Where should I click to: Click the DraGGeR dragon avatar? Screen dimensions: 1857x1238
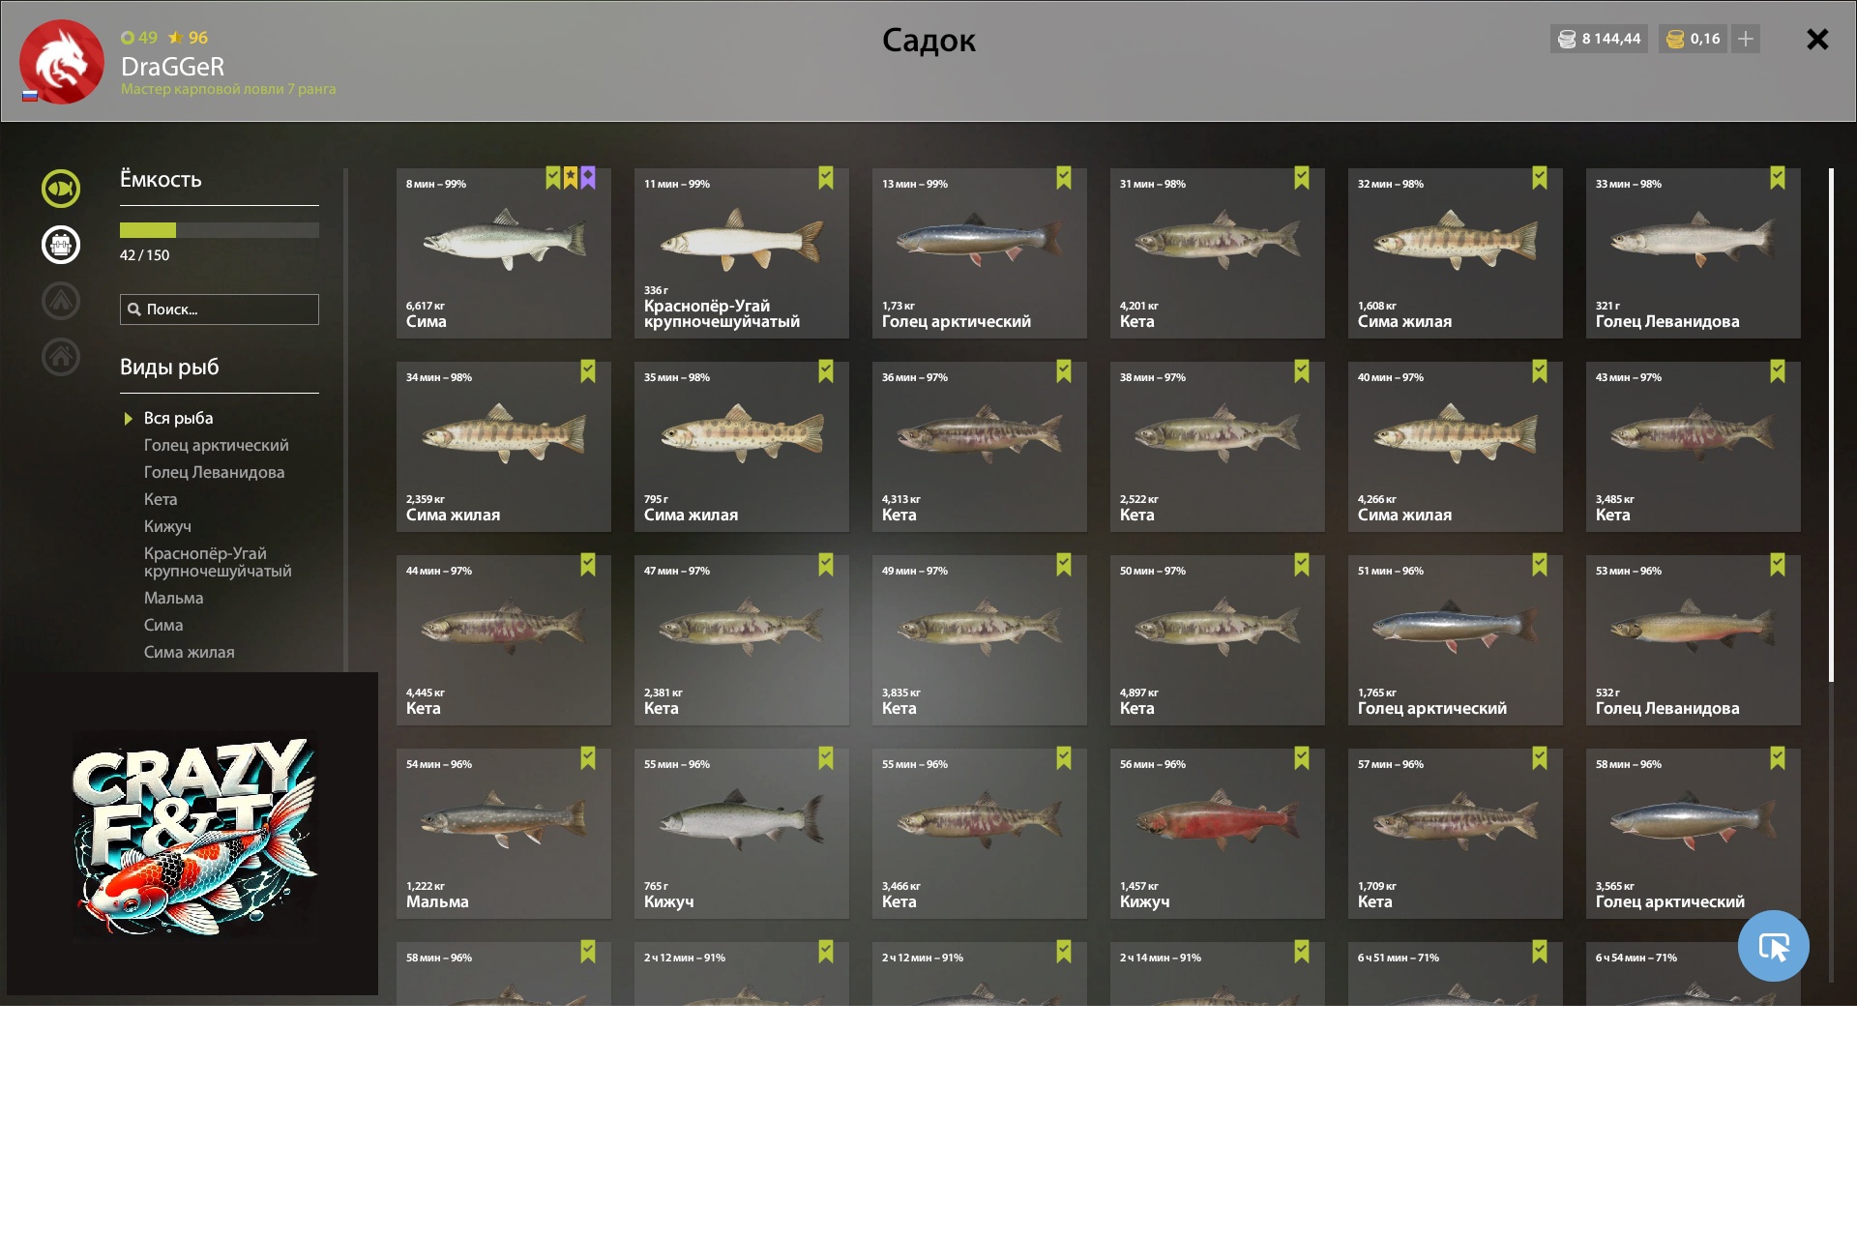click(x=62, y=62)
